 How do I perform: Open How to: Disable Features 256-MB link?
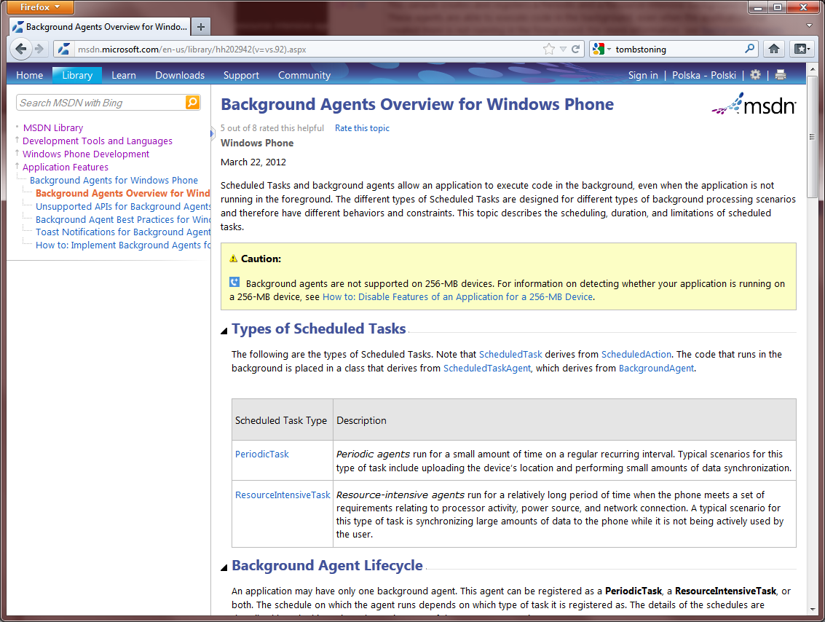[x=457, y=296]
